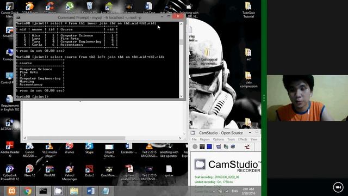Open the VLC media player shortcut

[x=49, y=150]
